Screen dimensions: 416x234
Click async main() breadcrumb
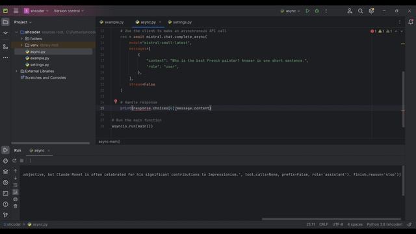[x=109, y=142]
